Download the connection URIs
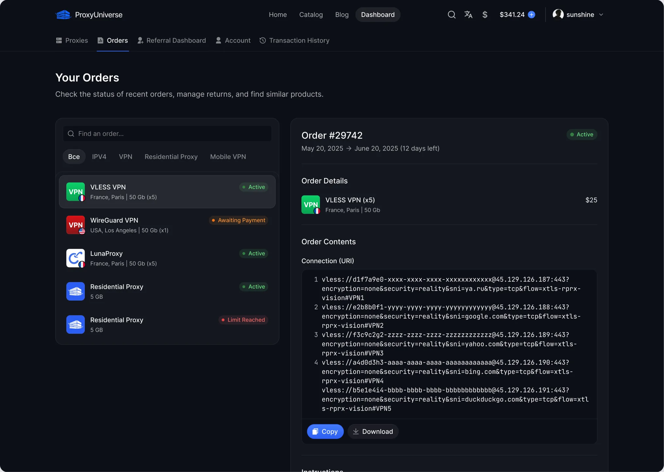This screenshot has height=472, width=664. (x=373, y=431)
